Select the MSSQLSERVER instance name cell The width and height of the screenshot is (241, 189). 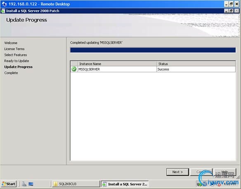pyautogui.click(x=117, y=69)
